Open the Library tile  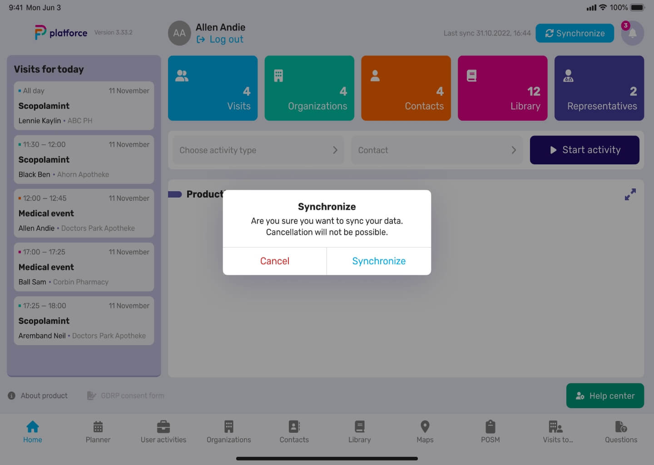click(x=503, y=88)
